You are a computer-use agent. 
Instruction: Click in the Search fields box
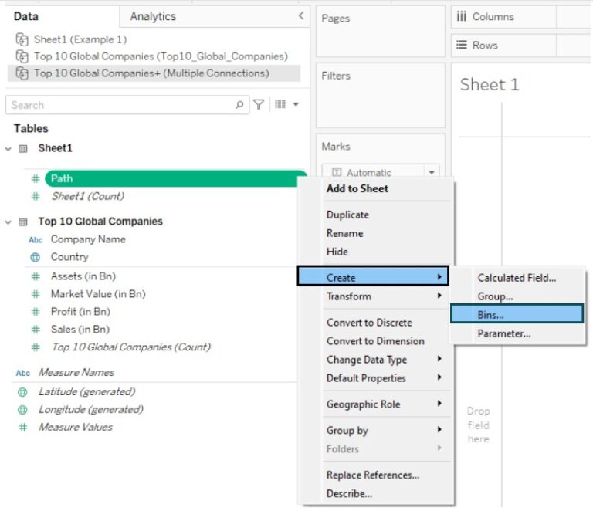pos(127,105)
